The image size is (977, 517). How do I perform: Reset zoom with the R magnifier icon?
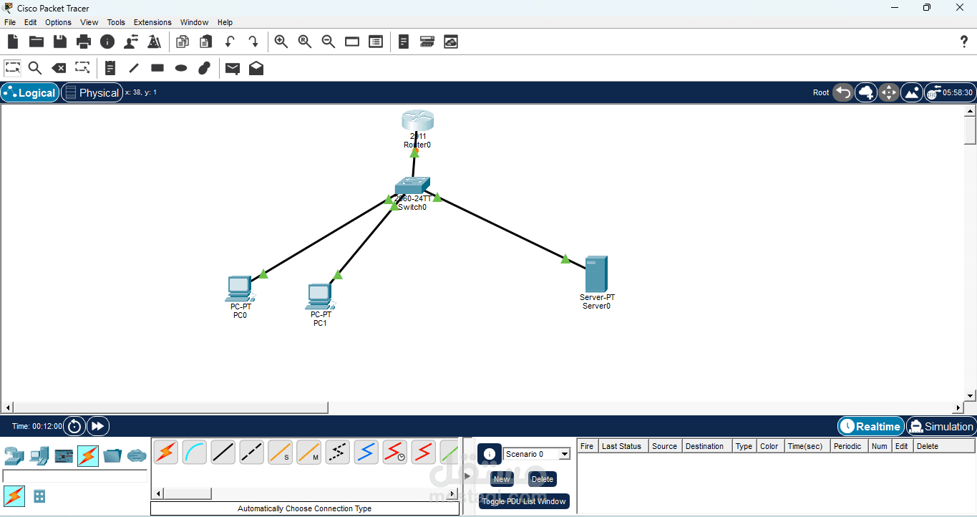point(305,42)
